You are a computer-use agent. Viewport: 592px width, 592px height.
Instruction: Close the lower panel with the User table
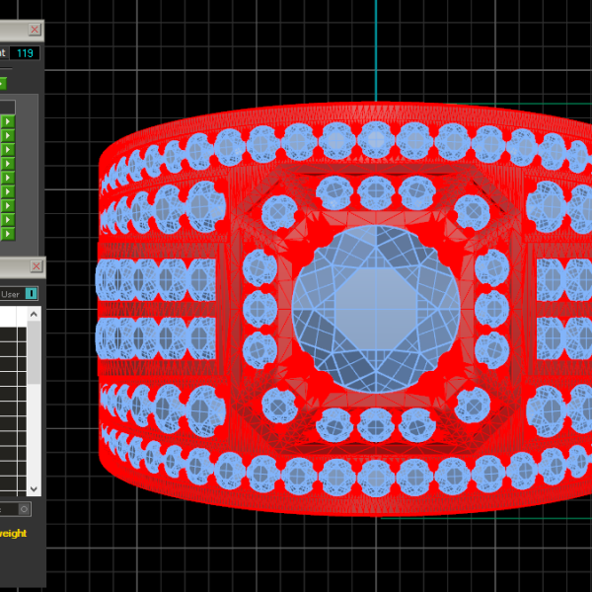pyautogui.click(x=36, y=266)
